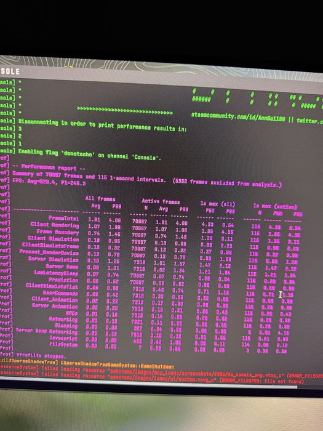Screen dimensions: 323x431
Task: Click the 'FileSystem' row label
Action: [x=63, y=344]
